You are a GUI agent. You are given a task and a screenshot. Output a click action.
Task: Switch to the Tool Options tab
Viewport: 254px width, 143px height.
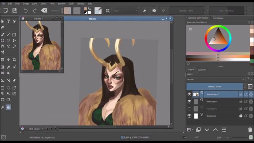[x=218, y=18]
